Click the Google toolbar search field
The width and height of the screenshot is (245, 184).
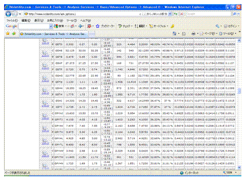point(34,27)
